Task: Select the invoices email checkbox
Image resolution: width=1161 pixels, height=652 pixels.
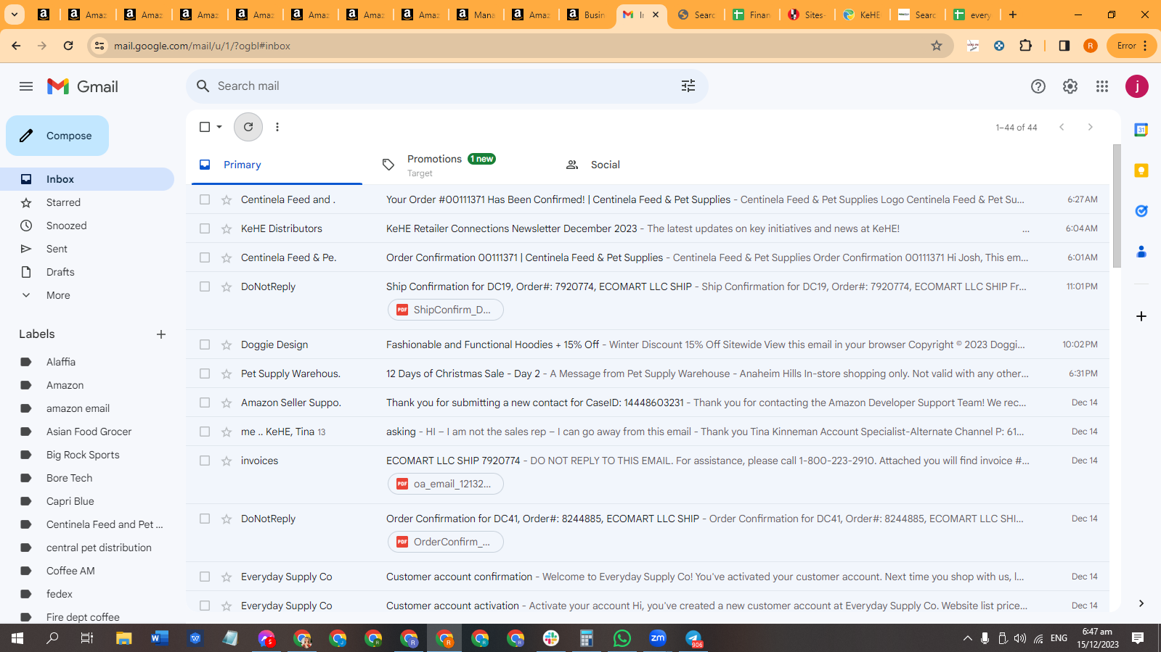Action: (x=205, y=461)
